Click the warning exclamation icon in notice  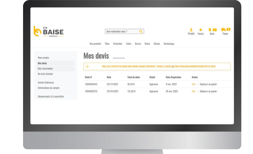click(87, 67)
